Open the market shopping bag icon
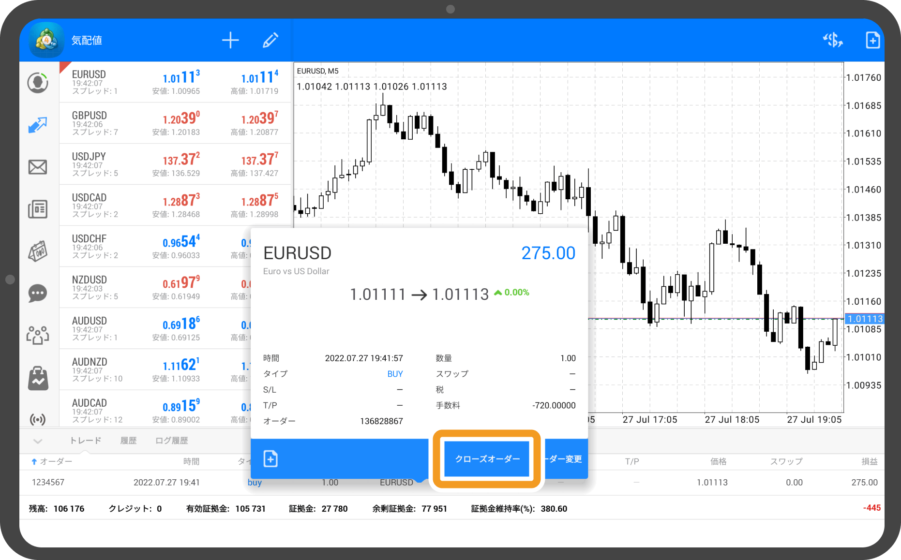 [x=38, y=378]
